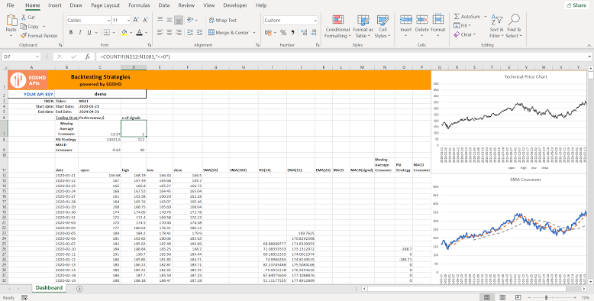
Task: Switch to the Formulas tab
Action: click(139, 5)
